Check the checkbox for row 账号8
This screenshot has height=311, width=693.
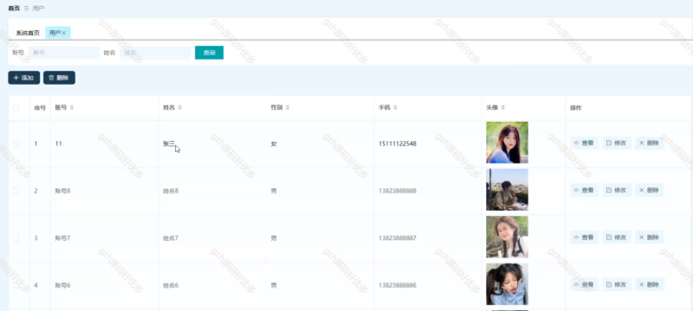tap(16, 191)
